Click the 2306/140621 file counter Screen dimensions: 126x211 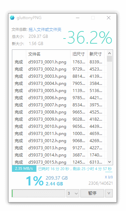tap(100, 183)
